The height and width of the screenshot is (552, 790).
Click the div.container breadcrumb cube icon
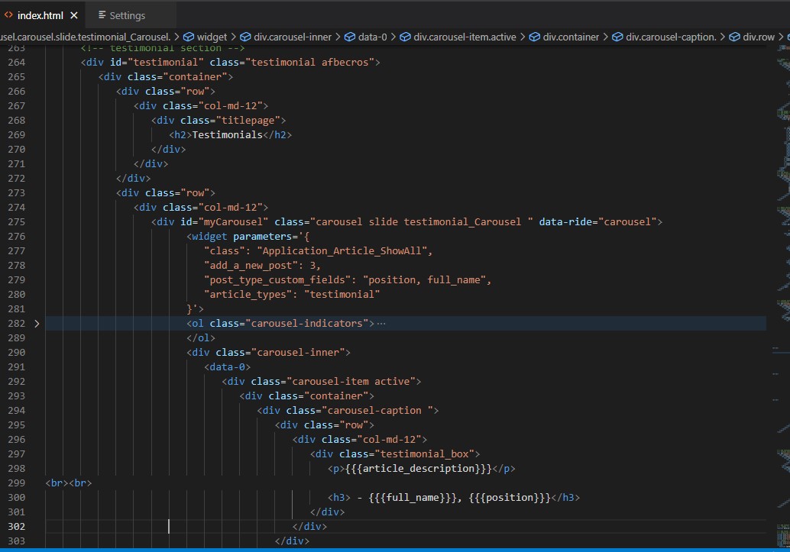535,37
